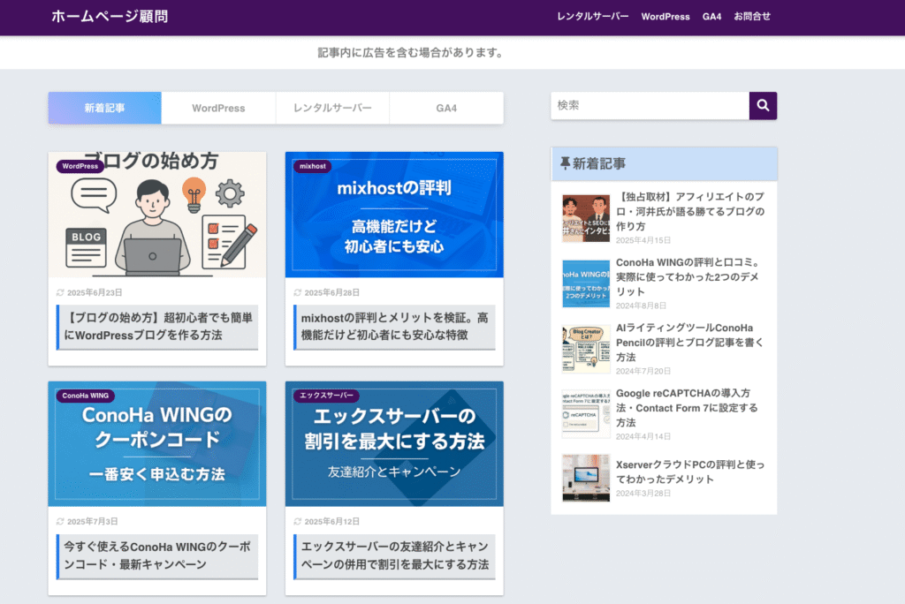The height and width of the screenshot is (604, 905).
Task: Click the update icon beside 2025年6月23日
Action: pos(60,292)
